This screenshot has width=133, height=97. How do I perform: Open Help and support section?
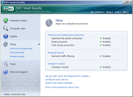[x=19, y=72]
